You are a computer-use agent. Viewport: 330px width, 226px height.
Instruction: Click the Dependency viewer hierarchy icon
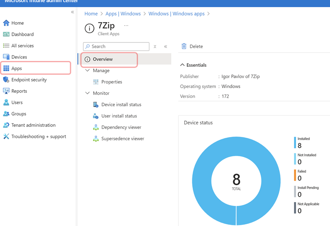96,127
